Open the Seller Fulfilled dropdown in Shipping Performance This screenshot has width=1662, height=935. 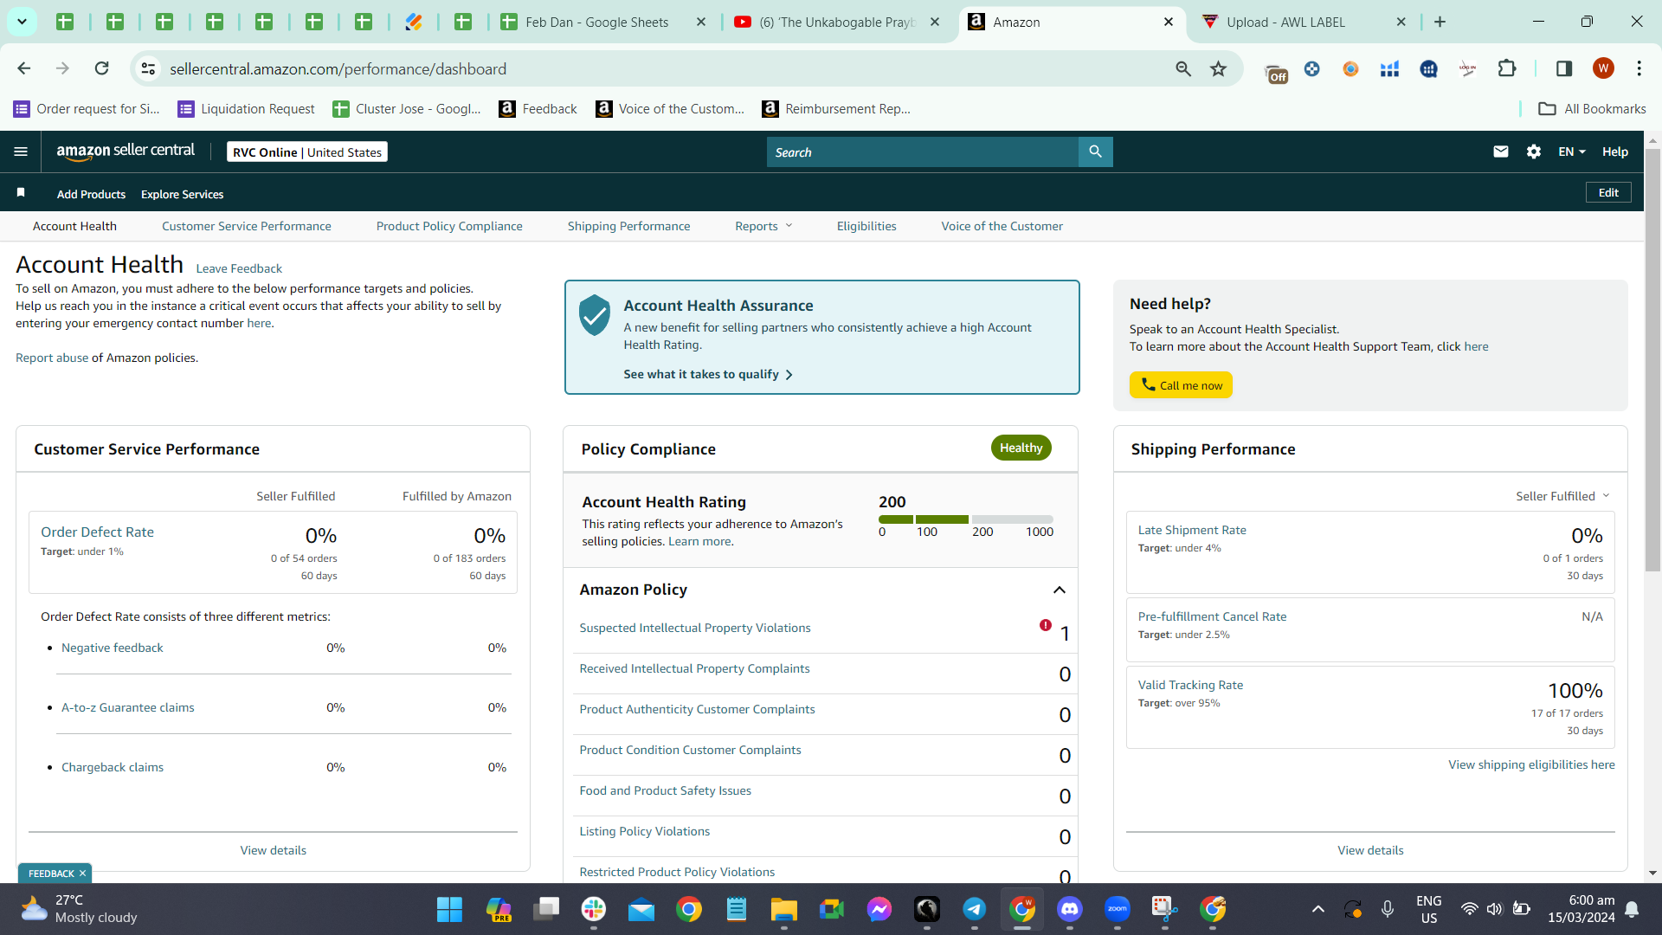click(x=1562, y=496)
